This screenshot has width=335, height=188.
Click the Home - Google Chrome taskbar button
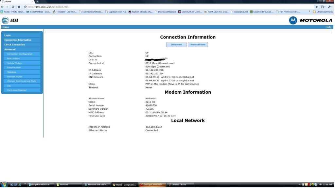(124, 185)
